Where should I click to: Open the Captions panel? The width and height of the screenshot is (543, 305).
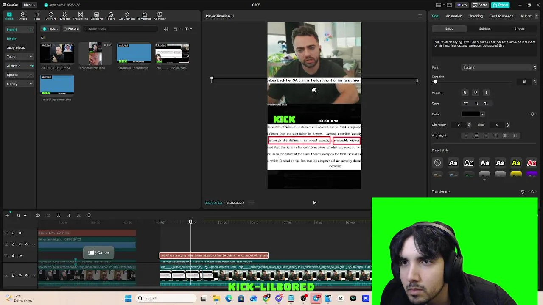pos(96,16)
